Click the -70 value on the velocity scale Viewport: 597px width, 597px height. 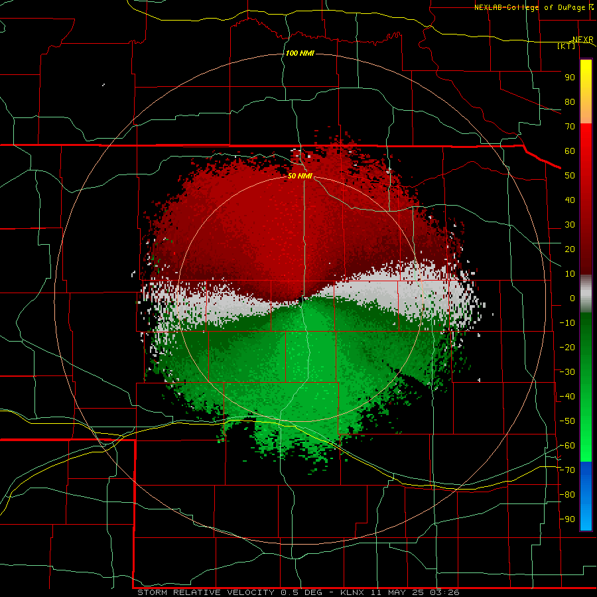point(567,470)
